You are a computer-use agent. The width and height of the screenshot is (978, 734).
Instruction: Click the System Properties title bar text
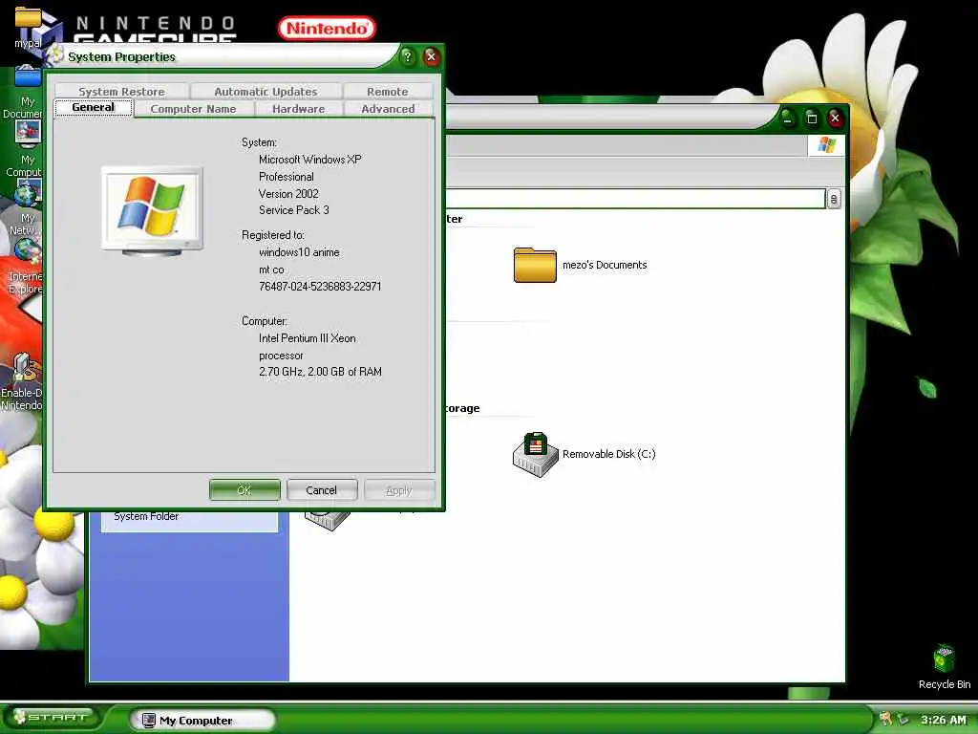point(121,56)
